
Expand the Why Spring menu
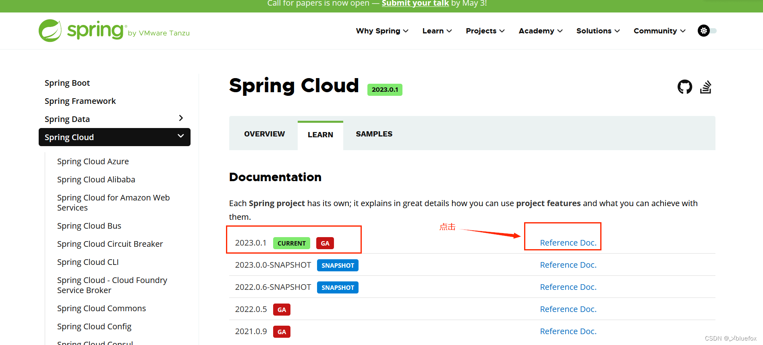coord(382,31)
